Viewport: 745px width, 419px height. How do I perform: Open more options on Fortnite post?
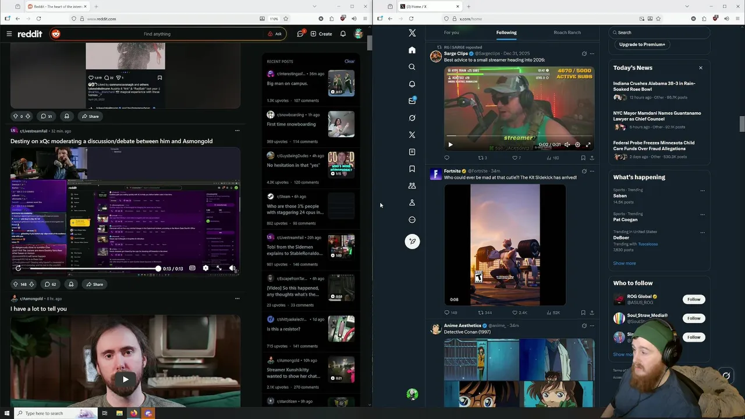(x=592, y=171)
